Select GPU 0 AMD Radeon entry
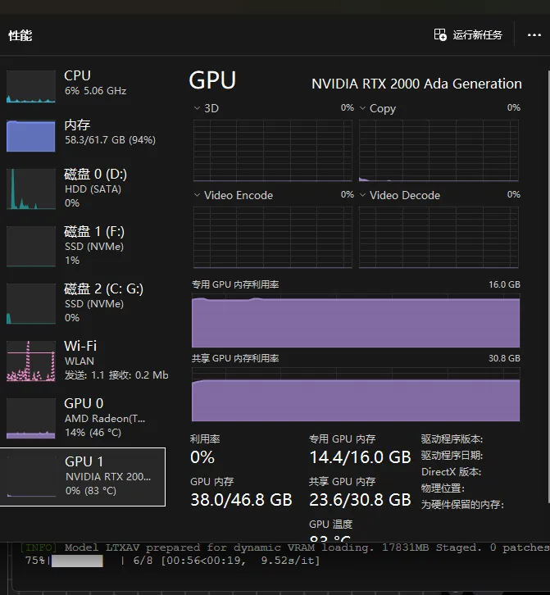Image resolution: width=550 pixels, height=595 pixels. [83, 418]
